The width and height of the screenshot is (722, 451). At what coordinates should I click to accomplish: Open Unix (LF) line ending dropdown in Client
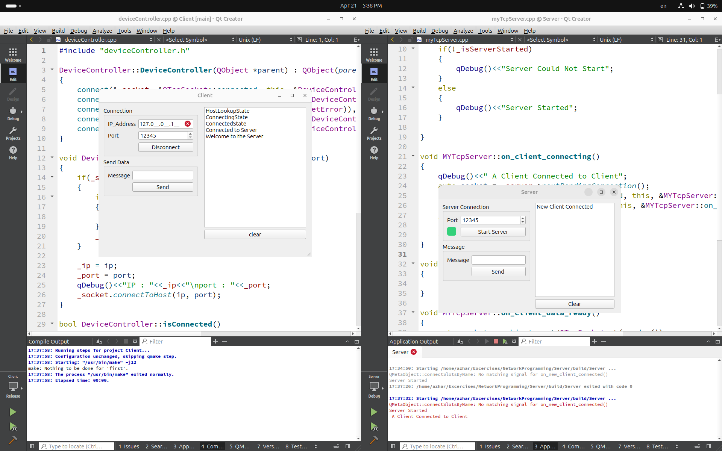[265, 39]
